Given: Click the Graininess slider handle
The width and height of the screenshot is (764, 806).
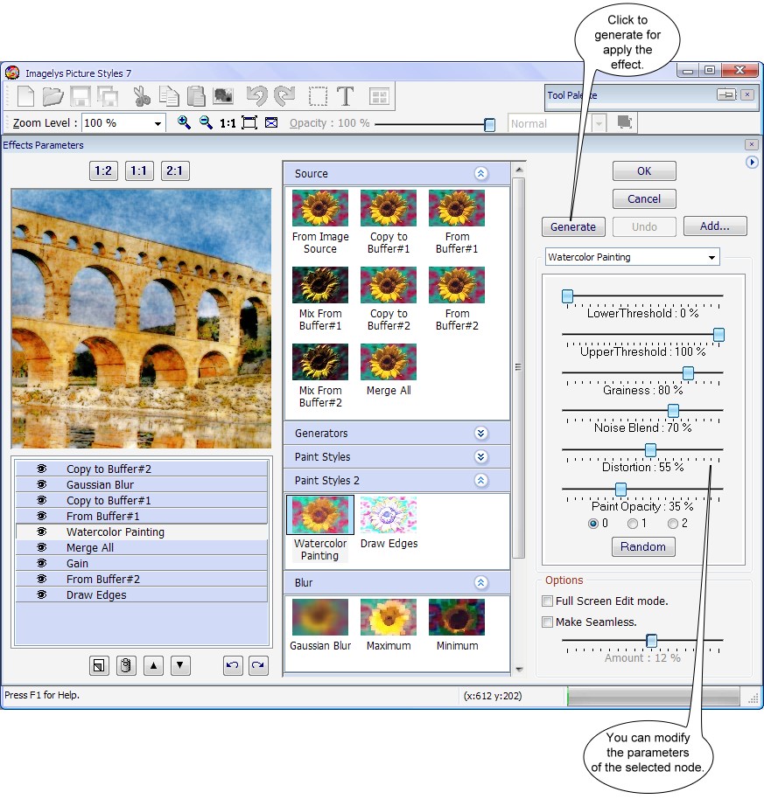Looking at the screenshot, I should pyautogui.click(x=688, y=373).
